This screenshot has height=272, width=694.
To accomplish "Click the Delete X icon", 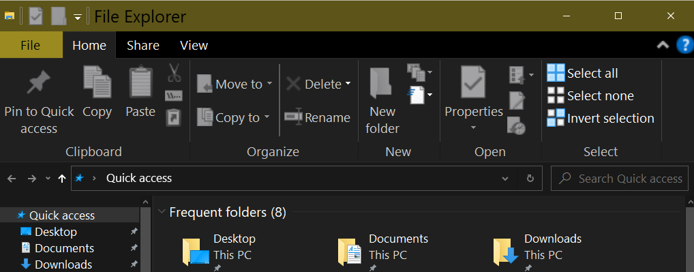I will [x=293, y=84].
